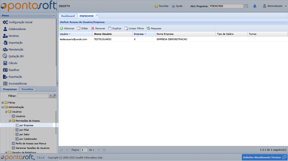Select por Filial in the tree
288x161 pixels.
pos(24,130)
